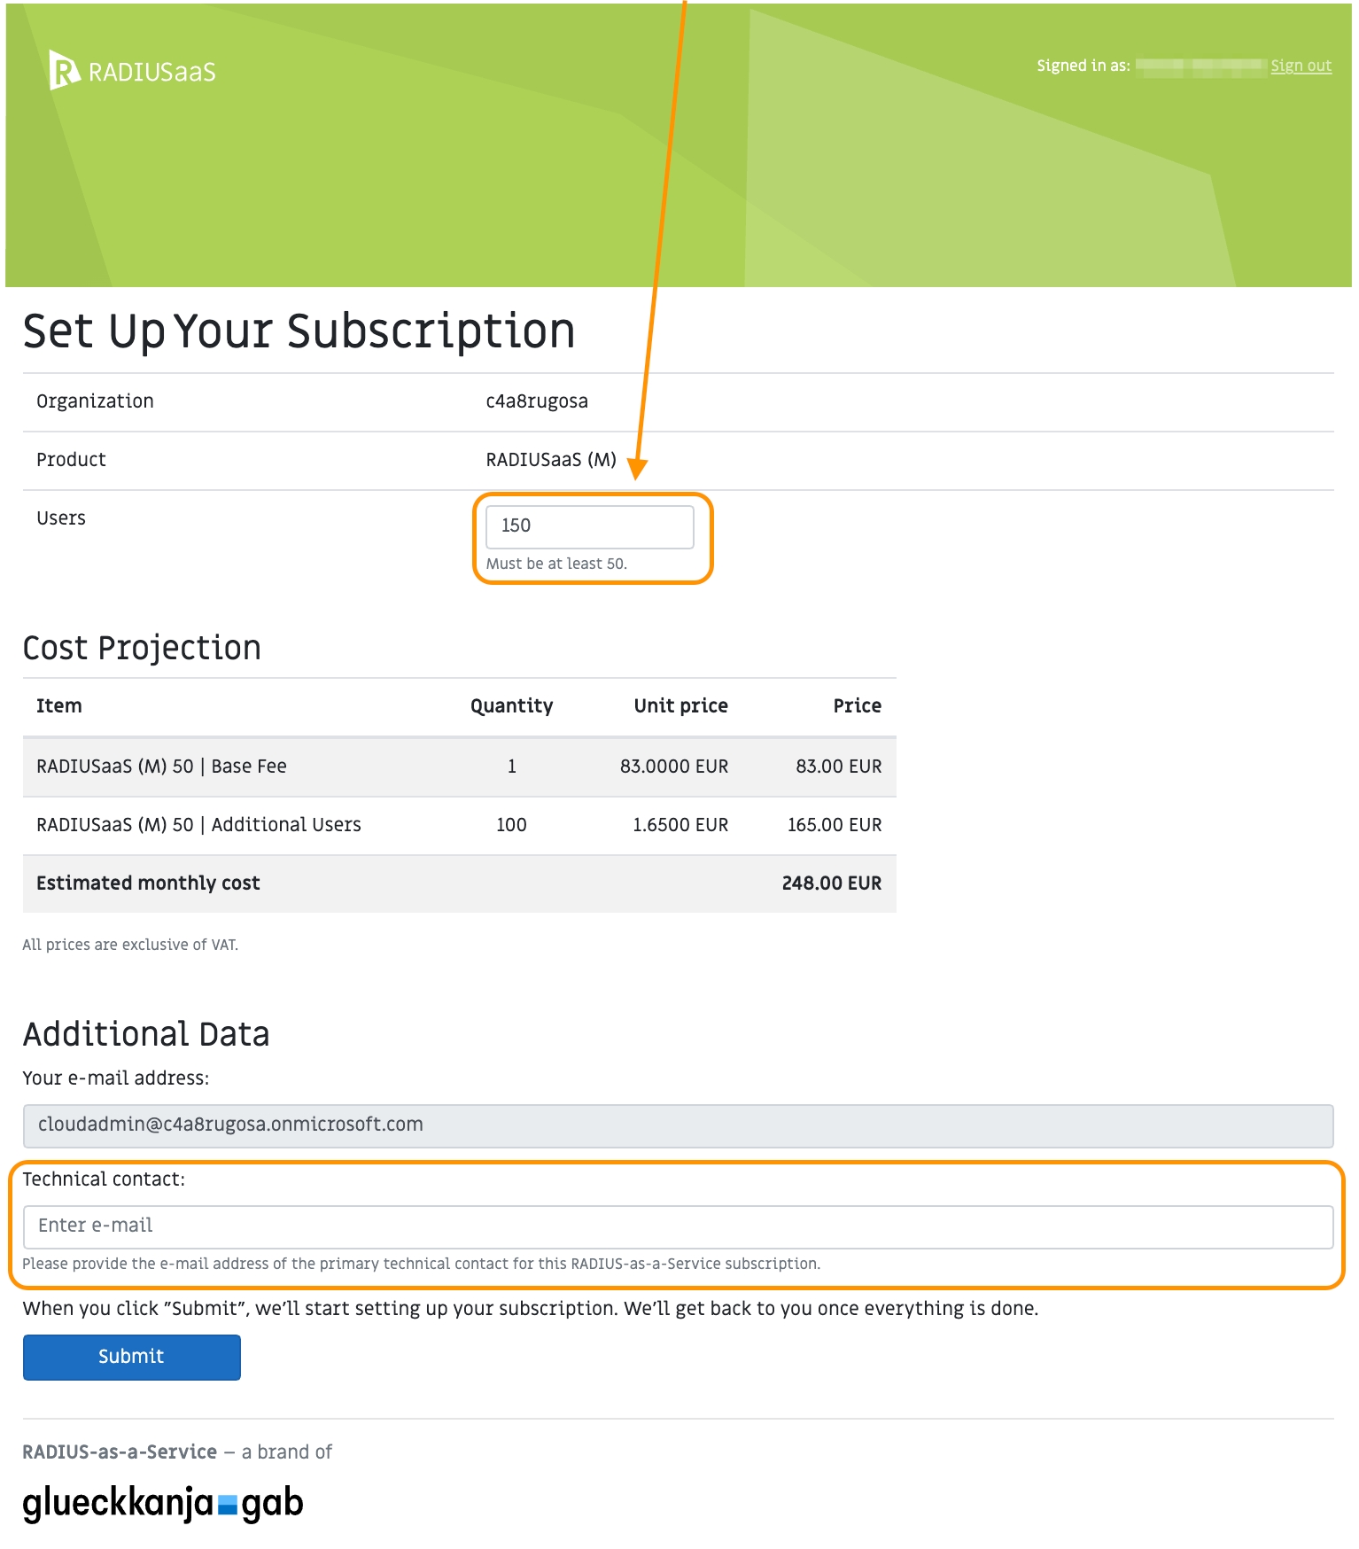Click the RADIUS-as-a-Service footer text
The image size is (1359, 1549).
click(x=120, y=1452)
